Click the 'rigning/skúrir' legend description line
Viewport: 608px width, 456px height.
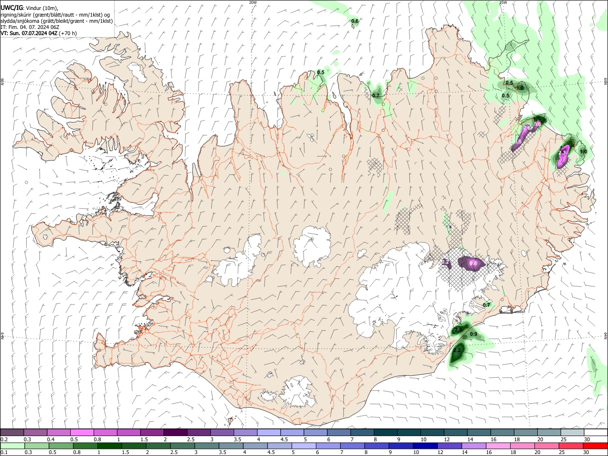click(x=56, y=15)
